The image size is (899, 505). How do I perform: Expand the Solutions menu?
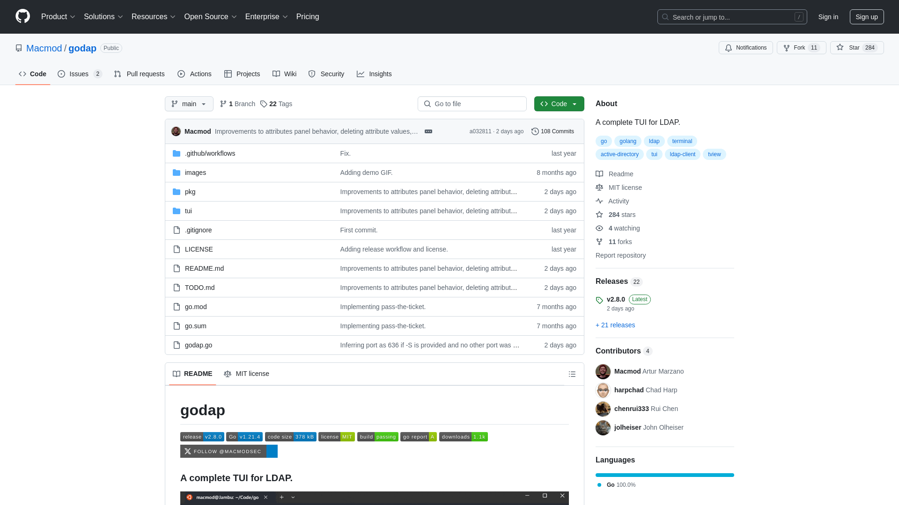(x=103, y=16)
